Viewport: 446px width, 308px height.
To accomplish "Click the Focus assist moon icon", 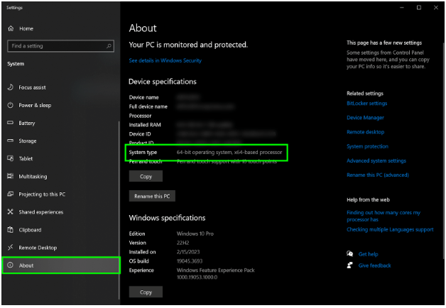I will tap(10, 87).
